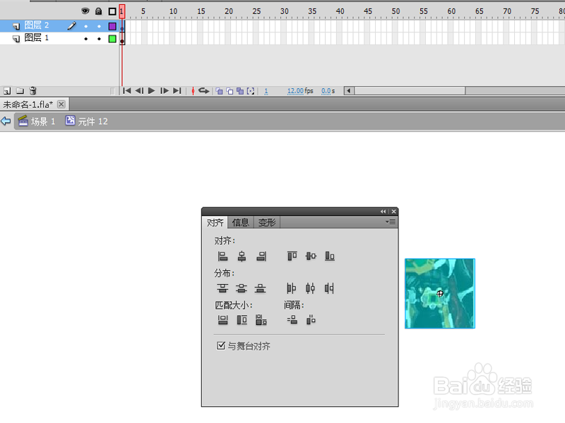This screenshot has height=423, width=565.
Task: Close the align panel
Action: (394, 211)
